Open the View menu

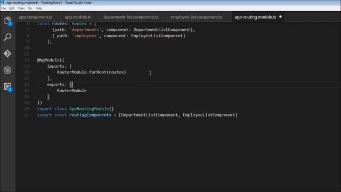coord(21,9)
